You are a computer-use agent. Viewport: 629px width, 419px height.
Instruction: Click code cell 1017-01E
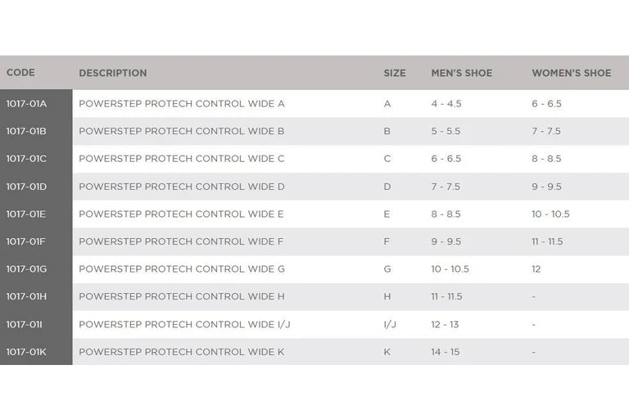[x=27, y=214]
